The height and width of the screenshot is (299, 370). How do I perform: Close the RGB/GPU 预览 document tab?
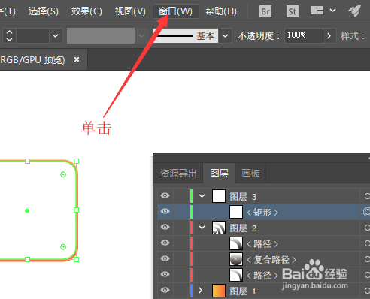[77, 59]
